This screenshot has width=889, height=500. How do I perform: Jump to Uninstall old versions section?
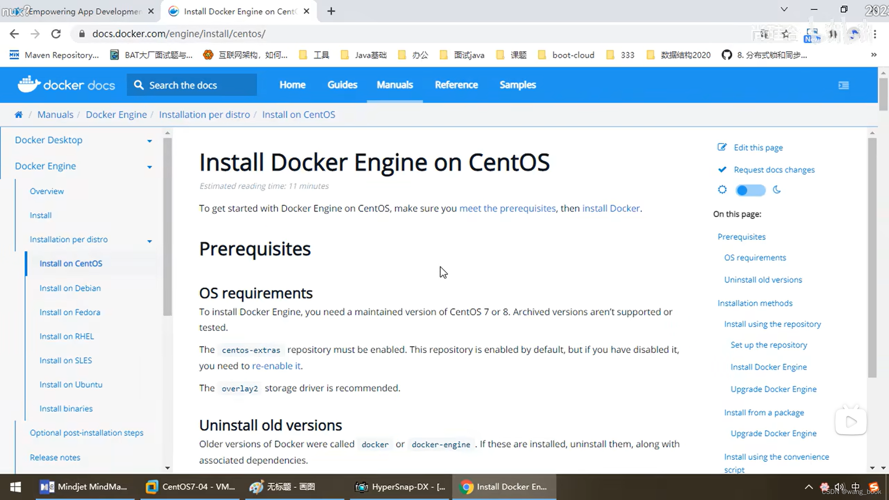[763, 280]
